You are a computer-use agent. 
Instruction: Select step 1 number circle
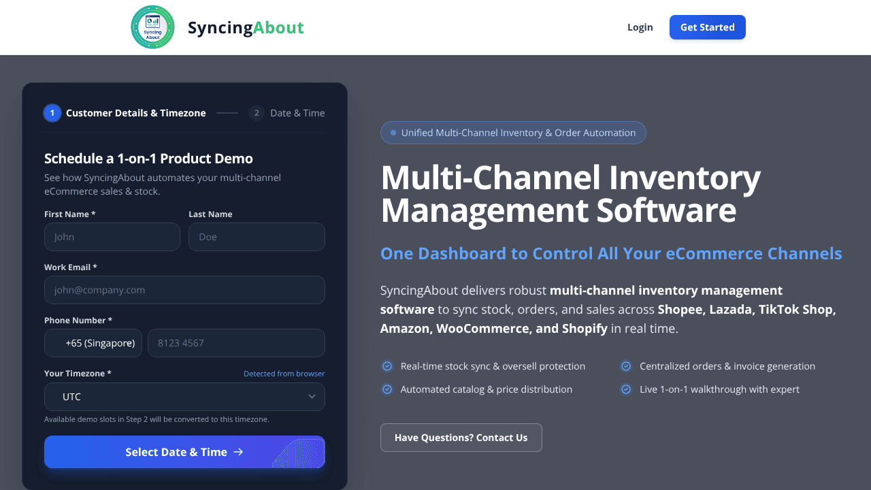click(x=52, y=113)
